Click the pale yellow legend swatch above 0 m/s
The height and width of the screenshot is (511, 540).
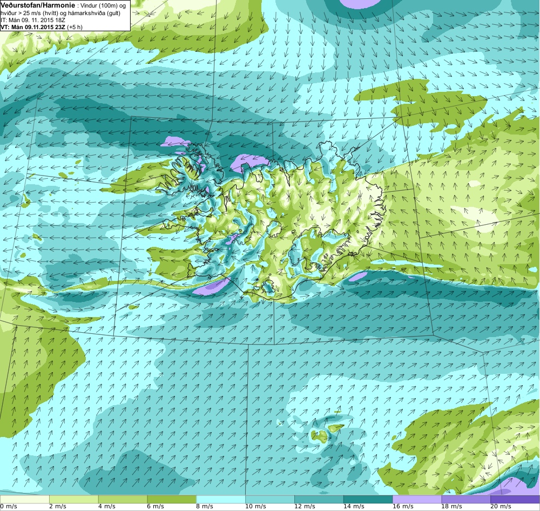(x=24, y=499)
